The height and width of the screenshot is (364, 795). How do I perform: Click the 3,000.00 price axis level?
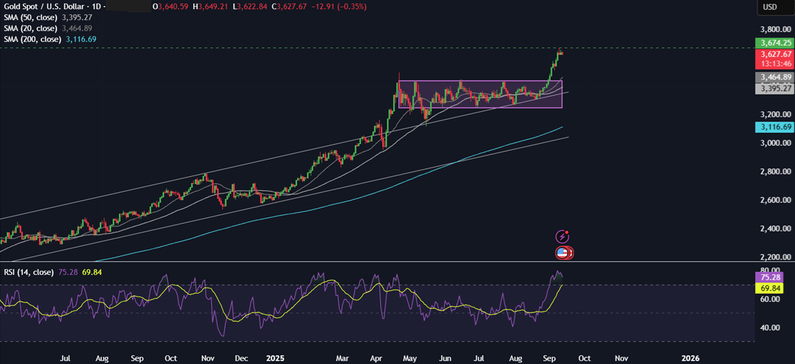coord(775,143)
